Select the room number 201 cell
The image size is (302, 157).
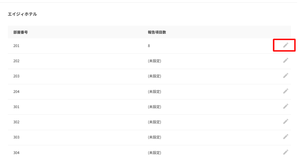point(16,46)
